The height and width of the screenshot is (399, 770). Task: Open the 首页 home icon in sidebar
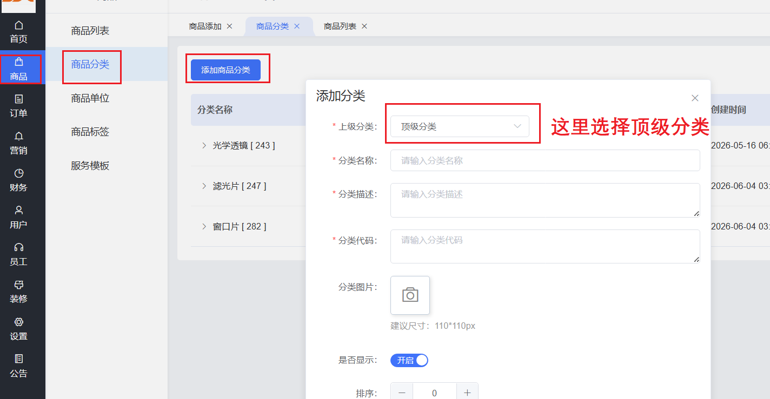tap(19, 25)
